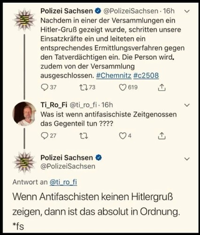The height and width of the screenshot is (235, 200).
Task: Expand options chevron on bottom Polizei tweet
Action: pos(187,159)
